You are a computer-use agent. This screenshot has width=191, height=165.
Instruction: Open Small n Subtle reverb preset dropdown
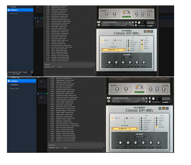coord(140,137)
